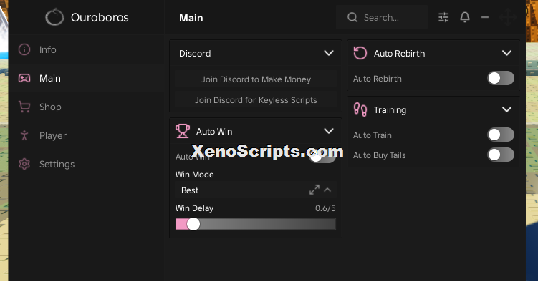Image resolution: width=538 pixels, height=302 pixels.
Task: Click the Auto Rebirth circular arrow icon
Action: (x=360, y=53)
